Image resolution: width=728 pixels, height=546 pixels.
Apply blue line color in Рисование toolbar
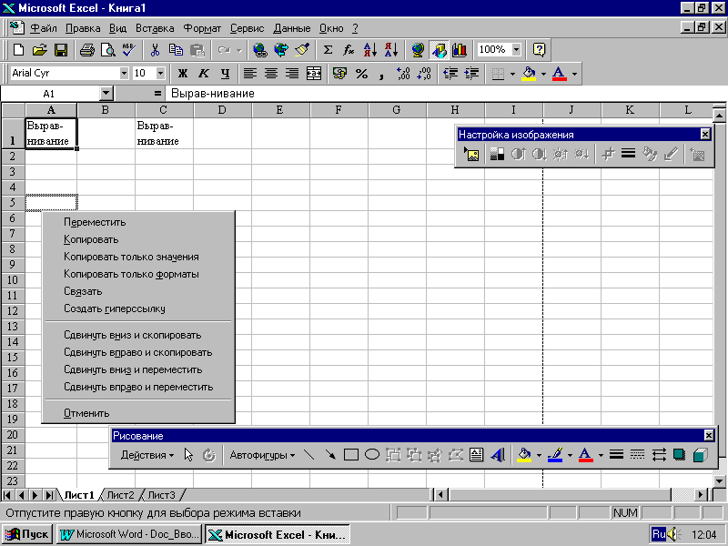click(x=555, y=455)
